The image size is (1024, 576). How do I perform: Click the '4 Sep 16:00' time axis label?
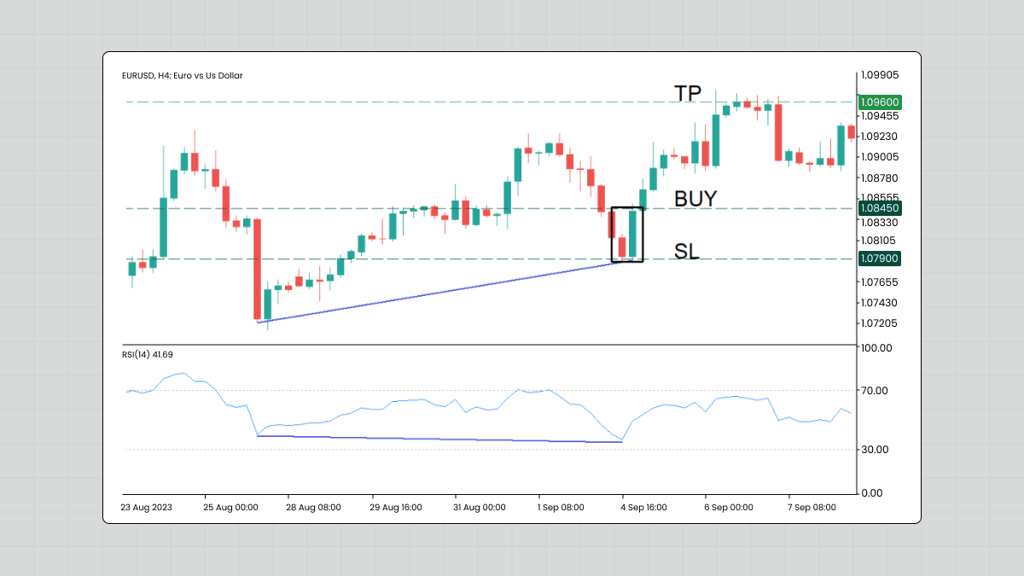[x=643, y=507]
